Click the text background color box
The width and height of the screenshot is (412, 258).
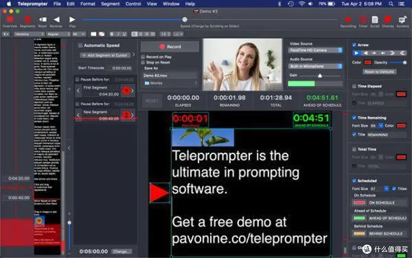click(x=101, y=34)
